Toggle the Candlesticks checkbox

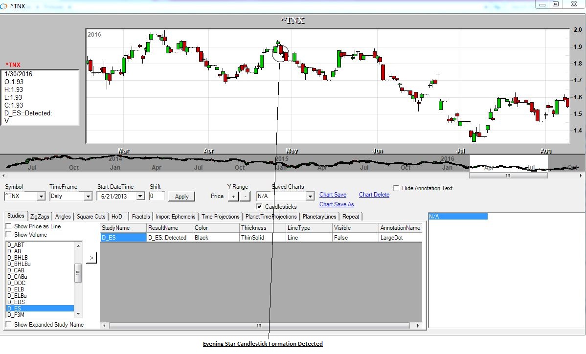pos(259,206)
